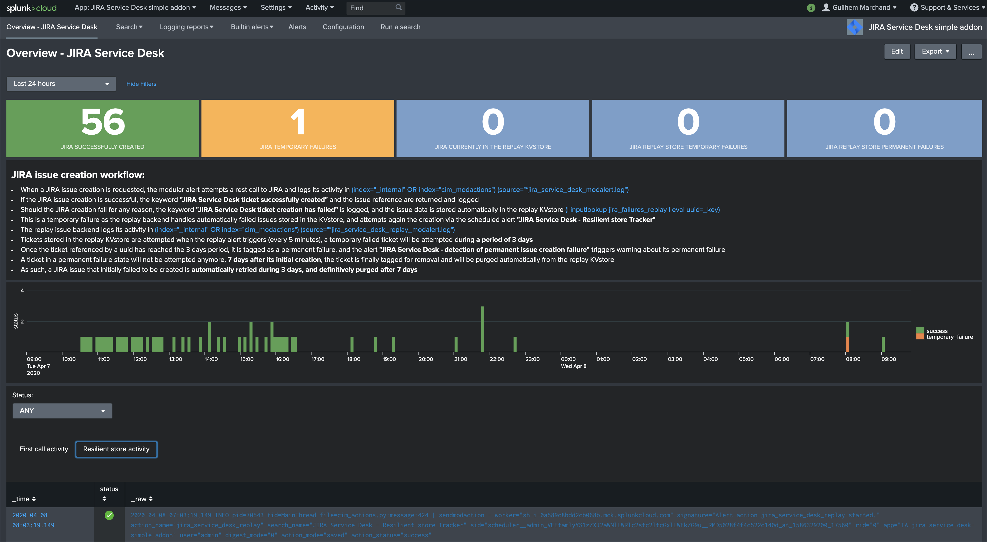Open the Messages menu

pos(228,7)
